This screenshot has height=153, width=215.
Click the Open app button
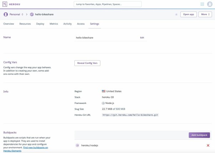coord(189,14)
